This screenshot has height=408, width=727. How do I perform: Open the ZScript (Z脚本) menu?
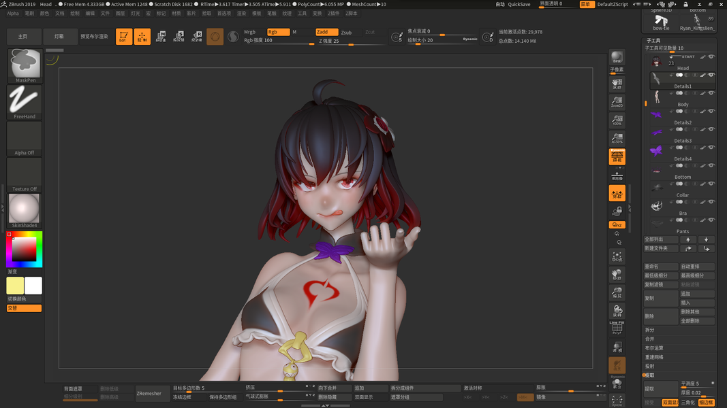click(352, 14)
